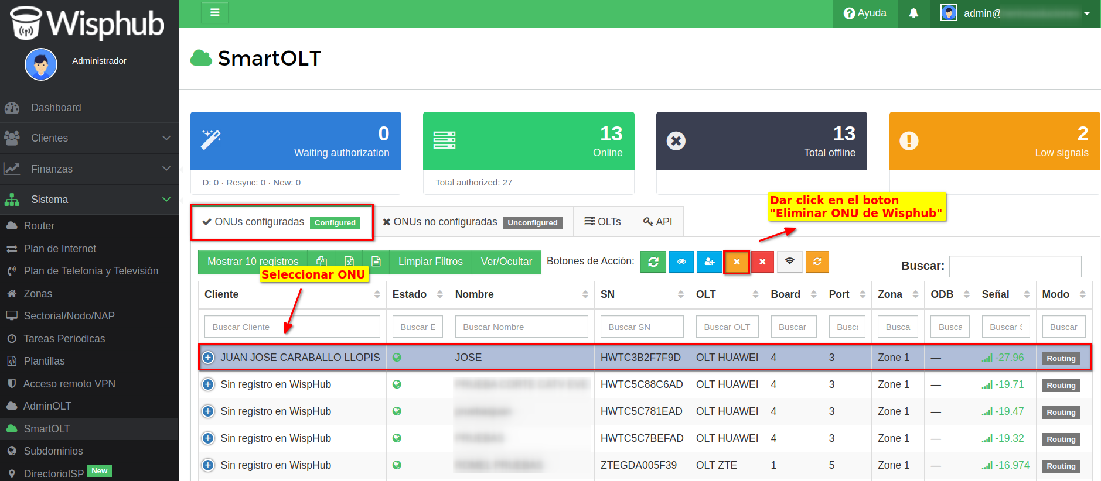Click the wifi signal action button
Viewport: 1101px width, 481px height.
pyautogui.click(x=790, y=262)
